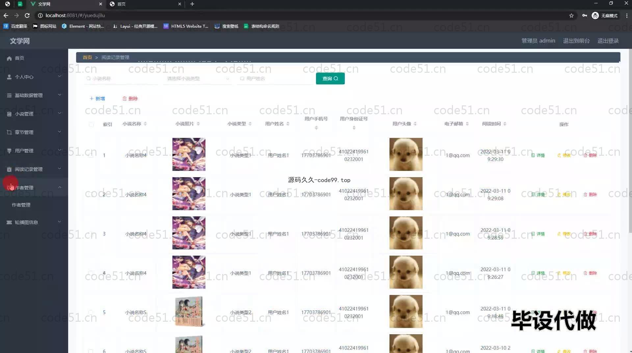Click row 5 novel cover thumbnail
Screen dimensions: 632x353
[189, 312]
